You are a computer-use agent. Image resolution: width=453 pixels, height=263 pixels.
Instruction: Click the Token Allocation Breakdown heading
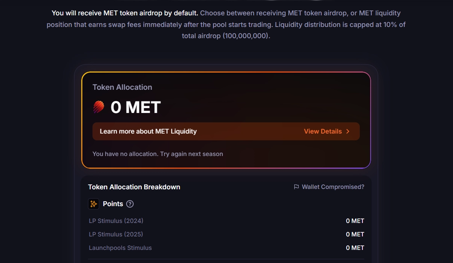pyautogui.click(x=134, y=187)
